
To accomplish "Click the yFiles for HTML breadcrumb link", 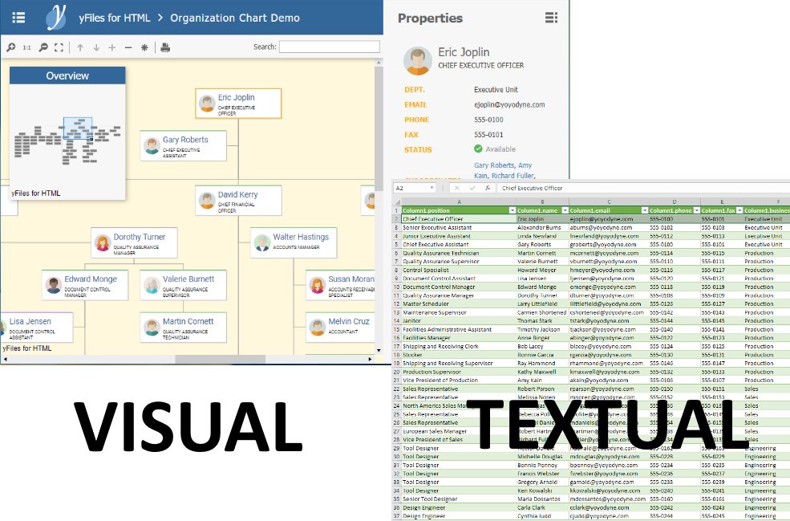I will click(115, 18).
